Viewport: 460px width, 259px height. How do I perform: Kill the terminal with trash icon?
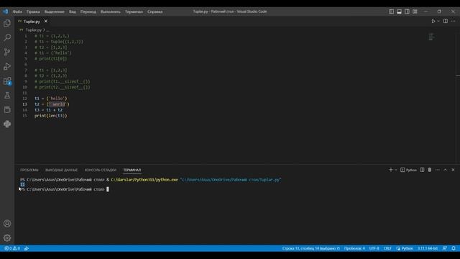[430, 170]
